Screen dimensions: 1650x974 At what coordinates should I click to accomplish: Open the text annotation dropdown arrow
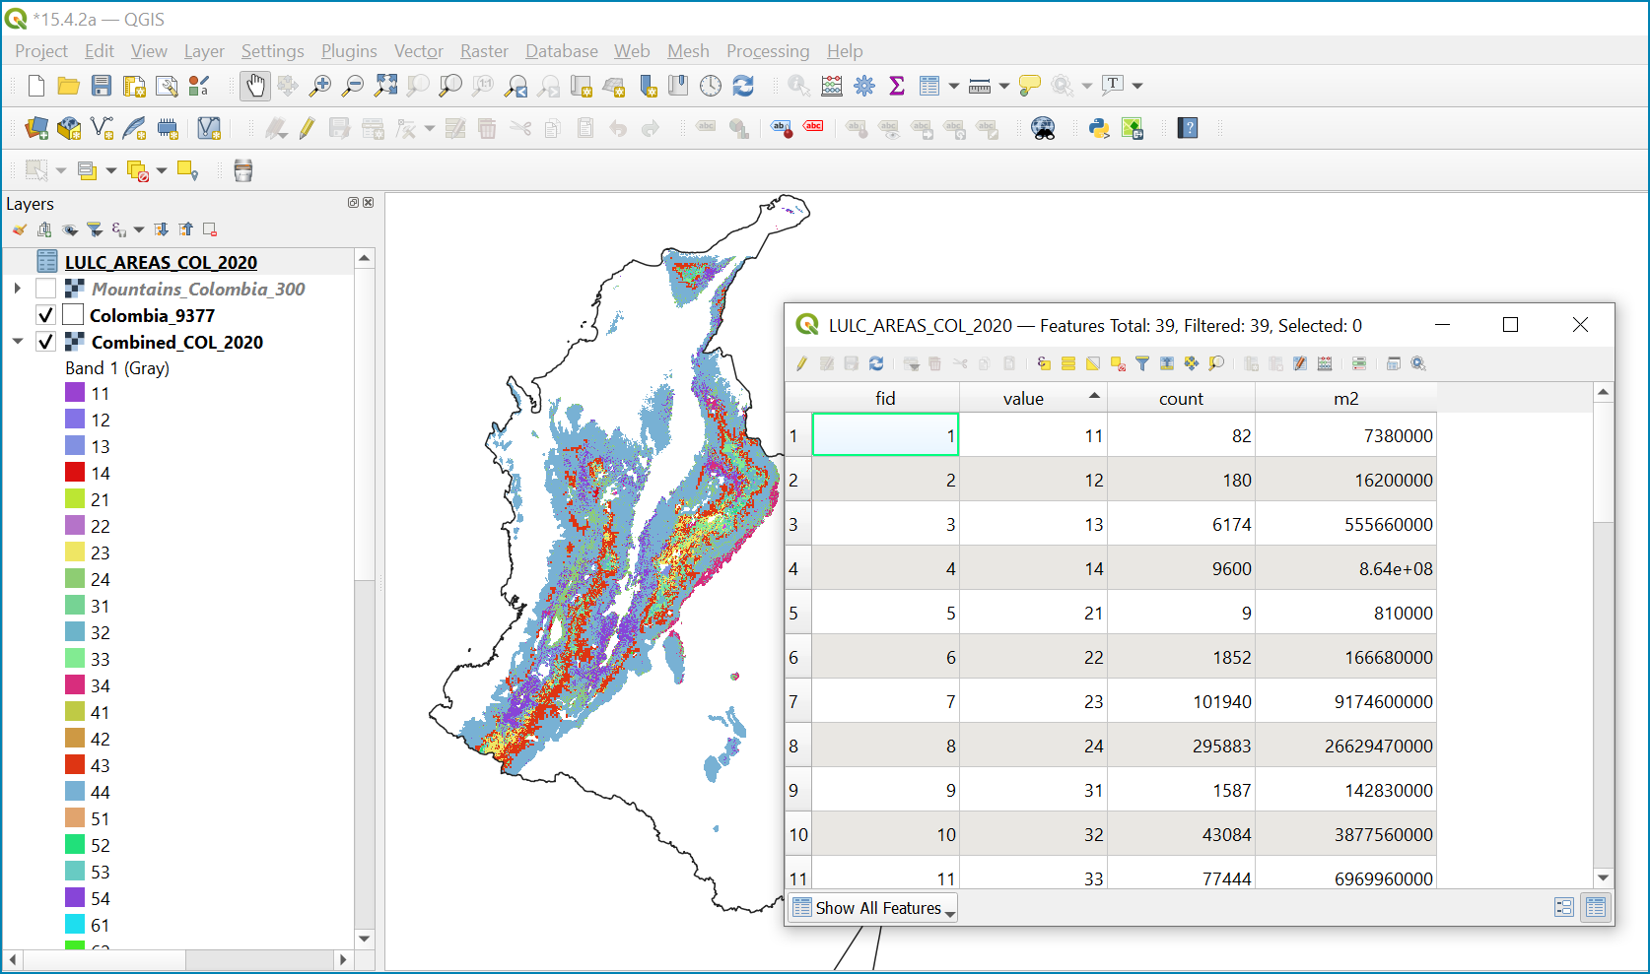click(1137, 87)
